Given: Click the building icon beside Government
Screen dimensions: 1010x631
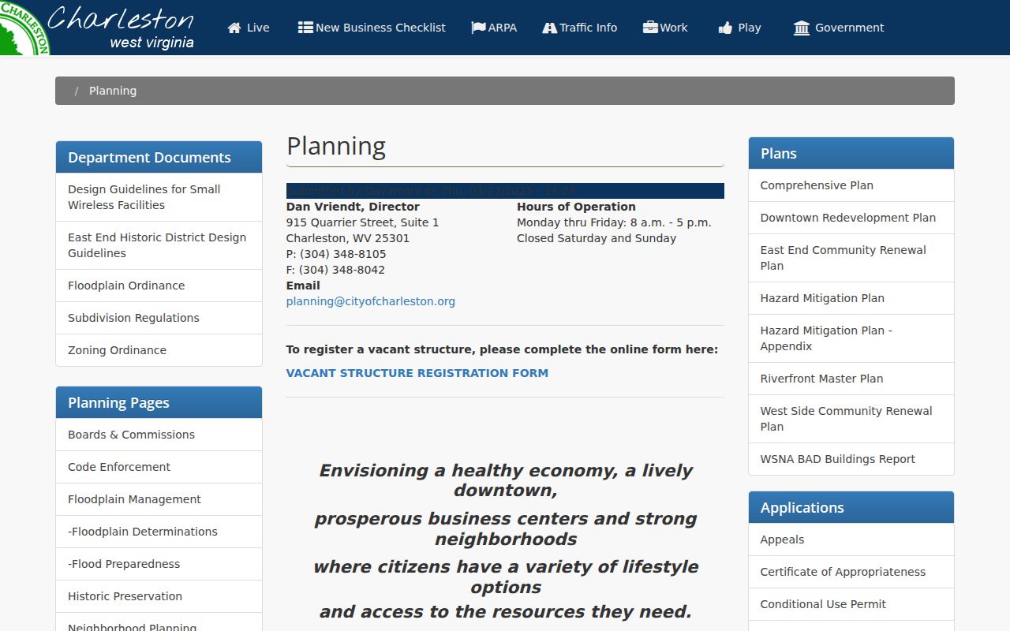Looking at the screenshot, I should [802, 28].
